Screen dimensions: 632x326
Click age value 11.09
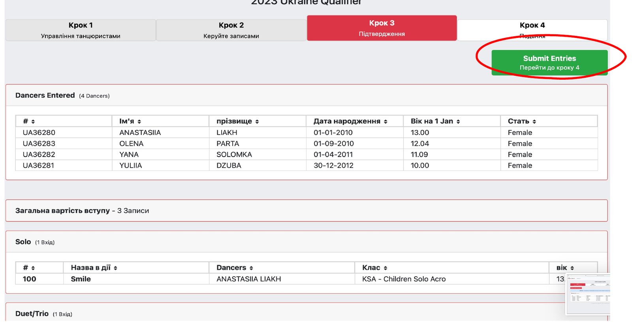(x=419, y=155)
